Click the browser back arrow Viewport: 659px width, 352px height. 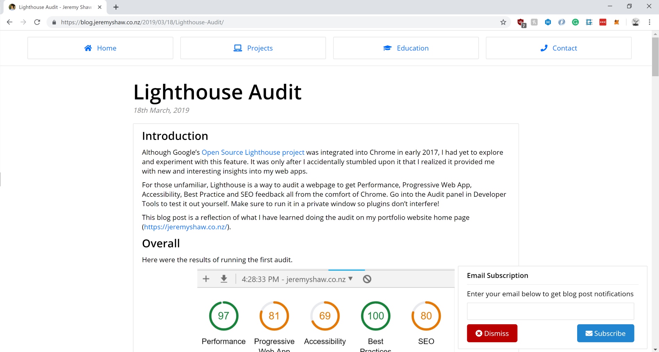coord(10,22)
